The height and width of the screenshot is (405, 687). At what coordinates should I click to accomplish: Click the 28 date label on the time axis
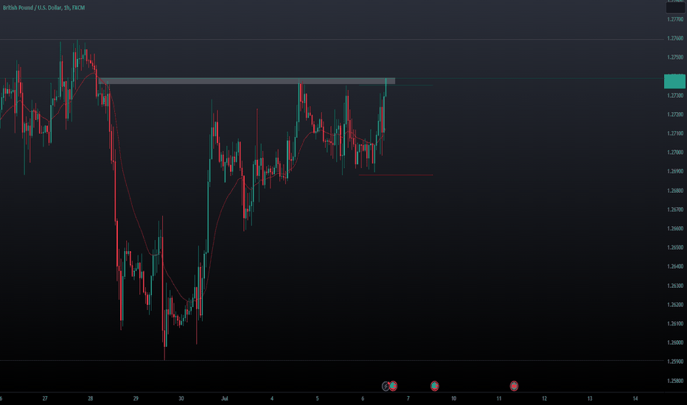coord(90,398)
